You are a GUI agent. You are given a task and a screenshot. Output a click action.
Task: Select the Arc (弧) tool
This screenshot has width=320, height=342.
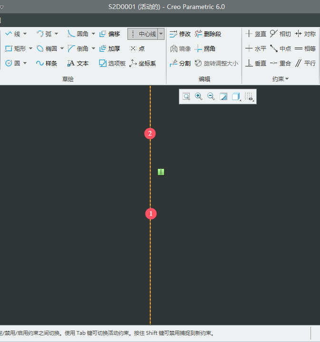pos(44,34)
